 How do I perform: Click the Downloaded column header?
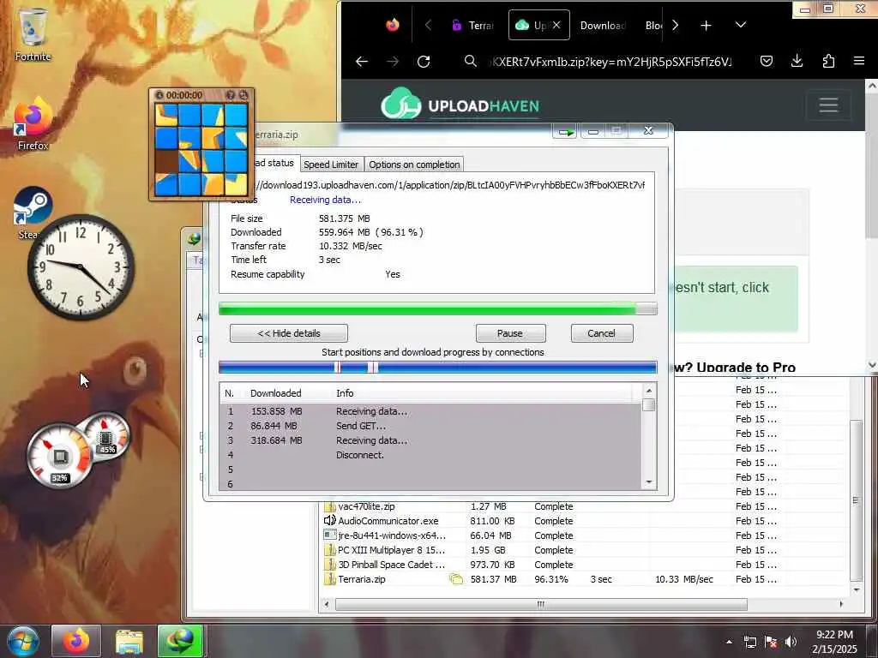[x=275, y=393]
